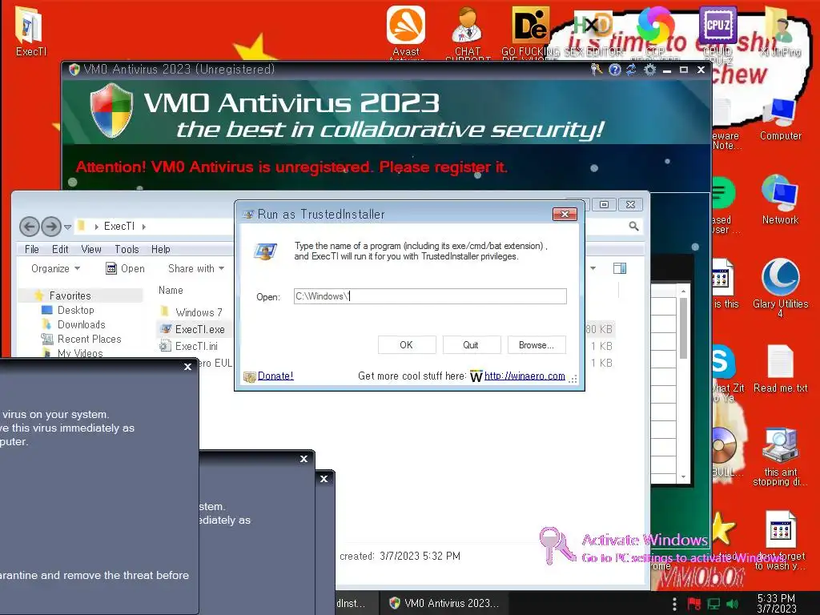The height and width of the screenshot is (615, 820).
Task: Open the 'dont forget to wash y...' icon
Action: pyautogui.click(x=780, y=540)
